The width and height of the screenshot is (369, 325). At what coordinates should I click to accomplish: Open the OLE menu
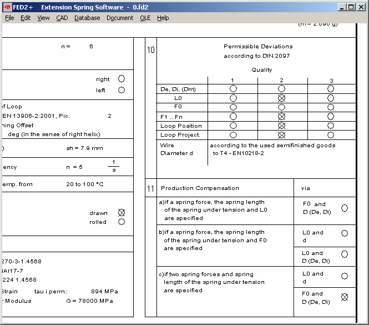click(145, 18)
